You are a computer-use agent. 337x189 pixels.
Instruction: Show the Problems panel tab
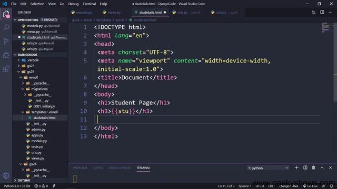(x=80, y=168)
